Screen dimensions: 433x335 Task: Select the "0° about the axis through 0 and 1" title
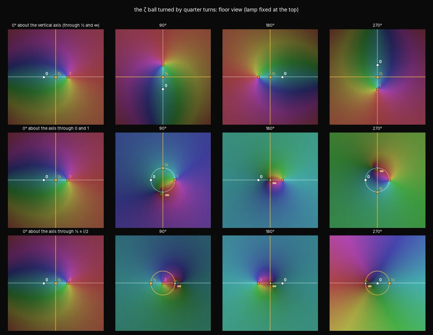(x=56, y=128)
